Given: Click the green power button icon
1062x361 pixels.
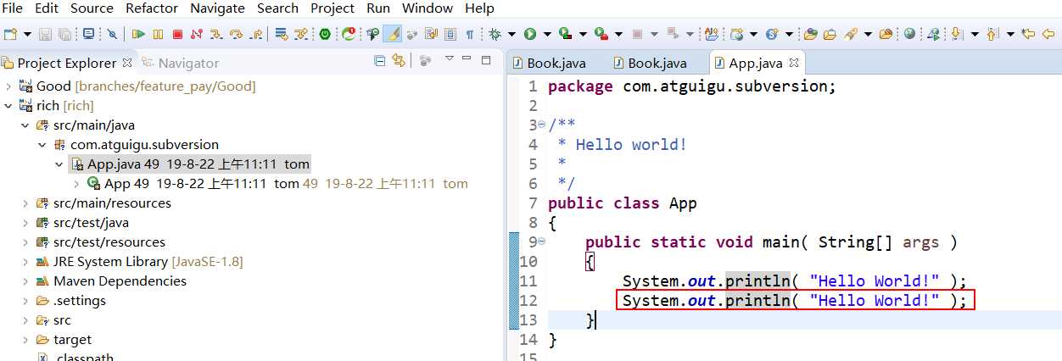Looking at the screenshot, I should click(324, 34).
